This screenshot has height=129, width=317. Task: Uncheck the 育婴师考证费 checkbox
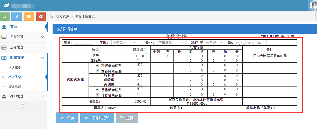point(98,65)
